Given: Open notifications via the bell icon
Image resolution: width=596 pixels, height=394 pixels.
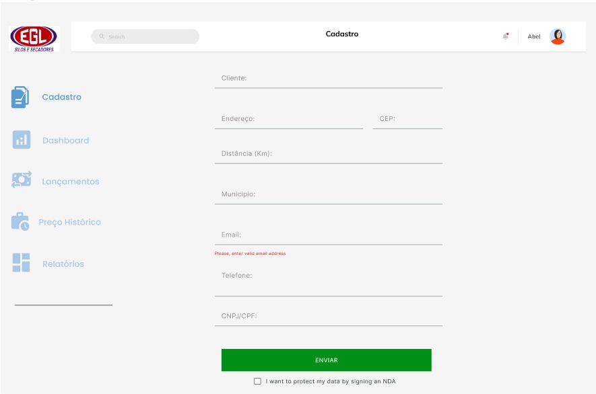Looking at the screenshot, I should pyautogui.click(x=506, y=36).
